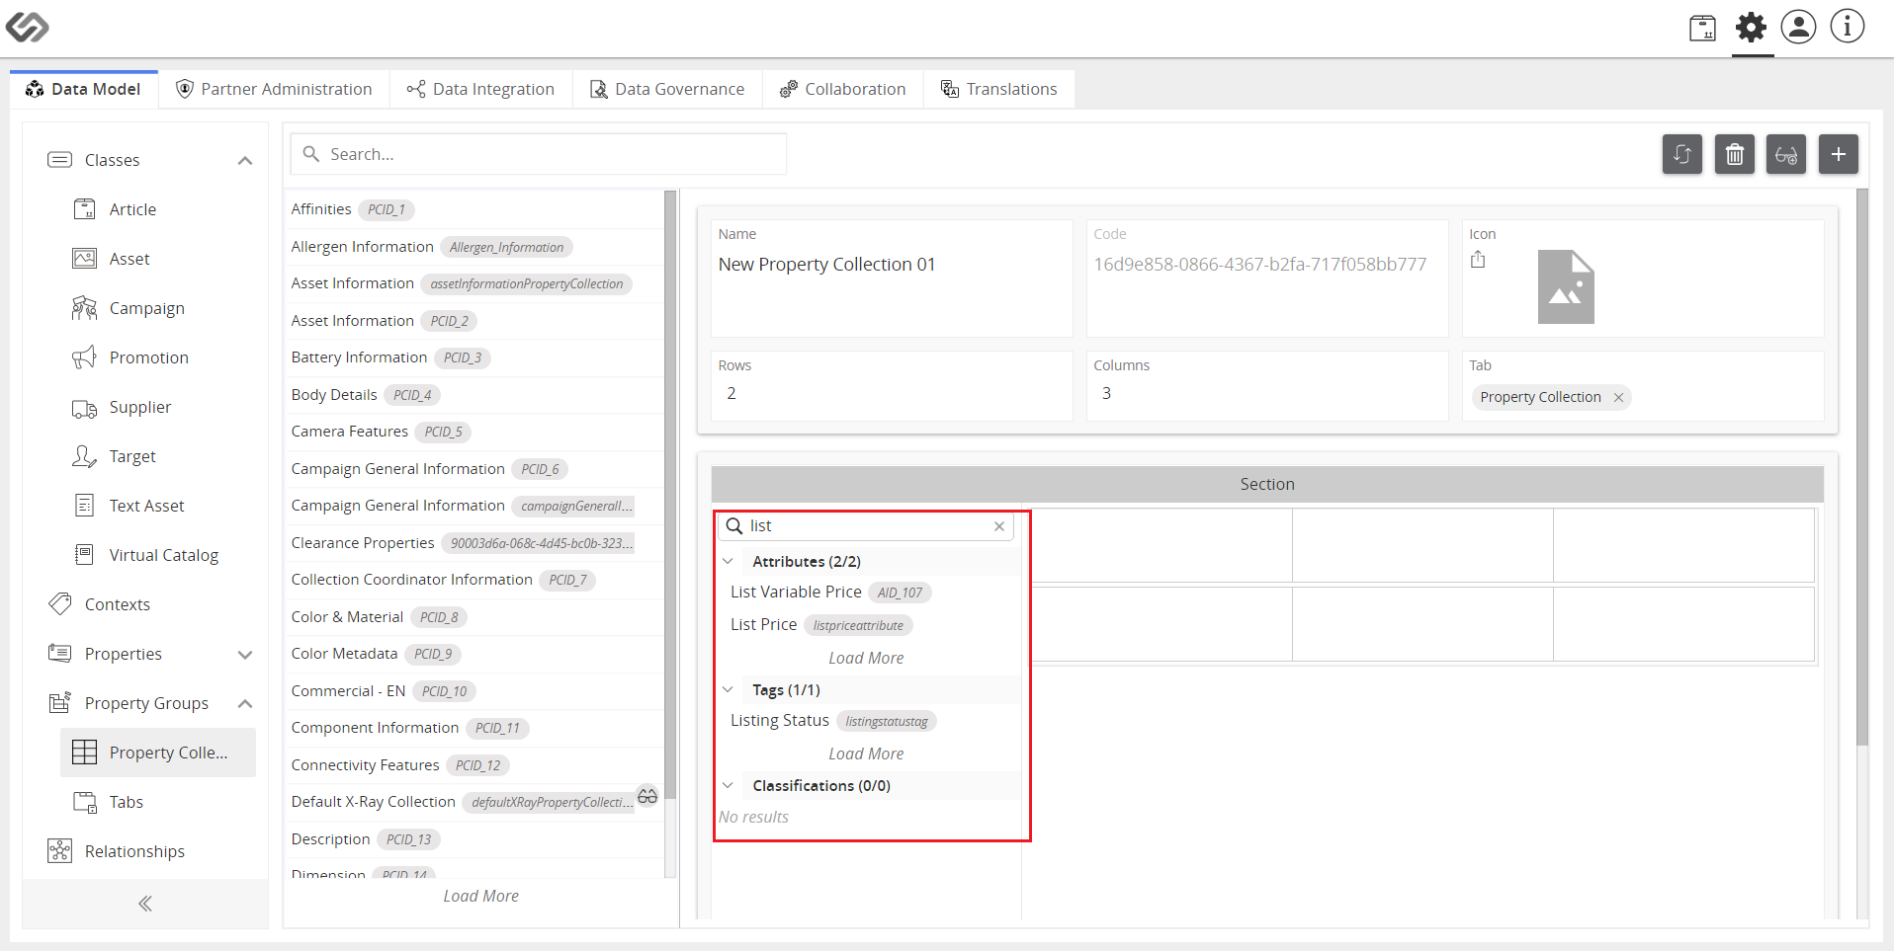Click the plus add toolbar button
The image size is (1894, 951).
(x=1839, y=154)
